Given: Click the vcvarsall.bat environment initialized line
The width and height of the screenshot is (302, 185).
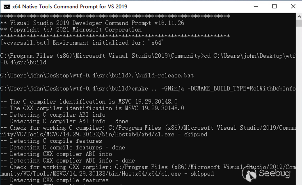Looking at the screenshot, I should click(82, 43).
